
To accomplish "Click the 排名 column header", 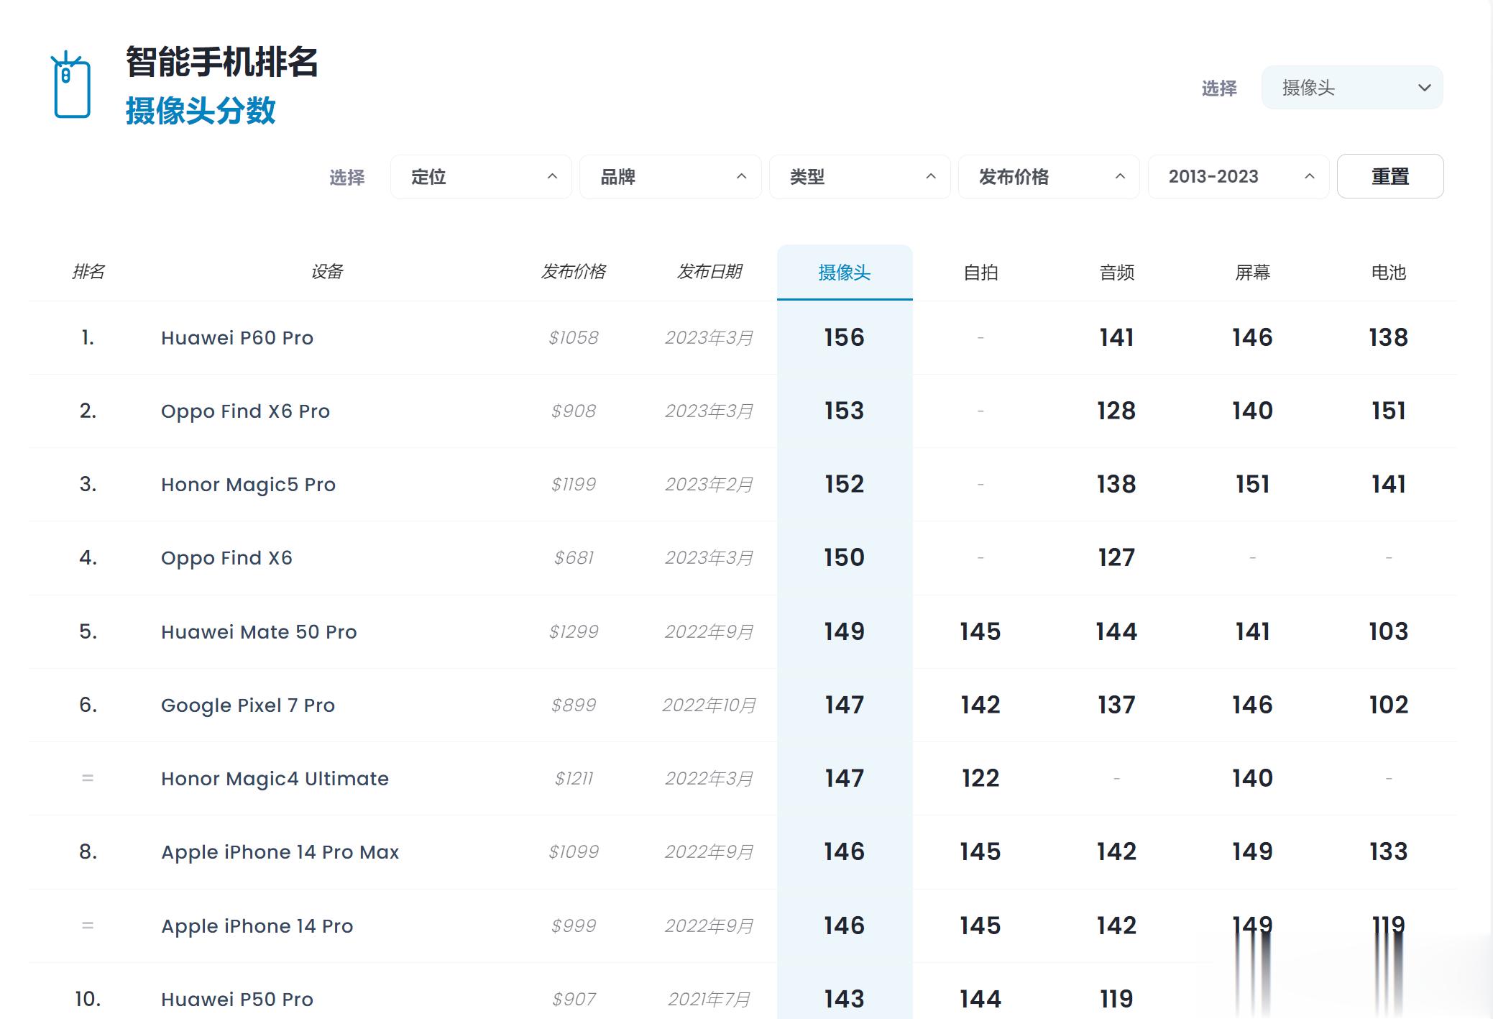I will click(x=88, y=272).
